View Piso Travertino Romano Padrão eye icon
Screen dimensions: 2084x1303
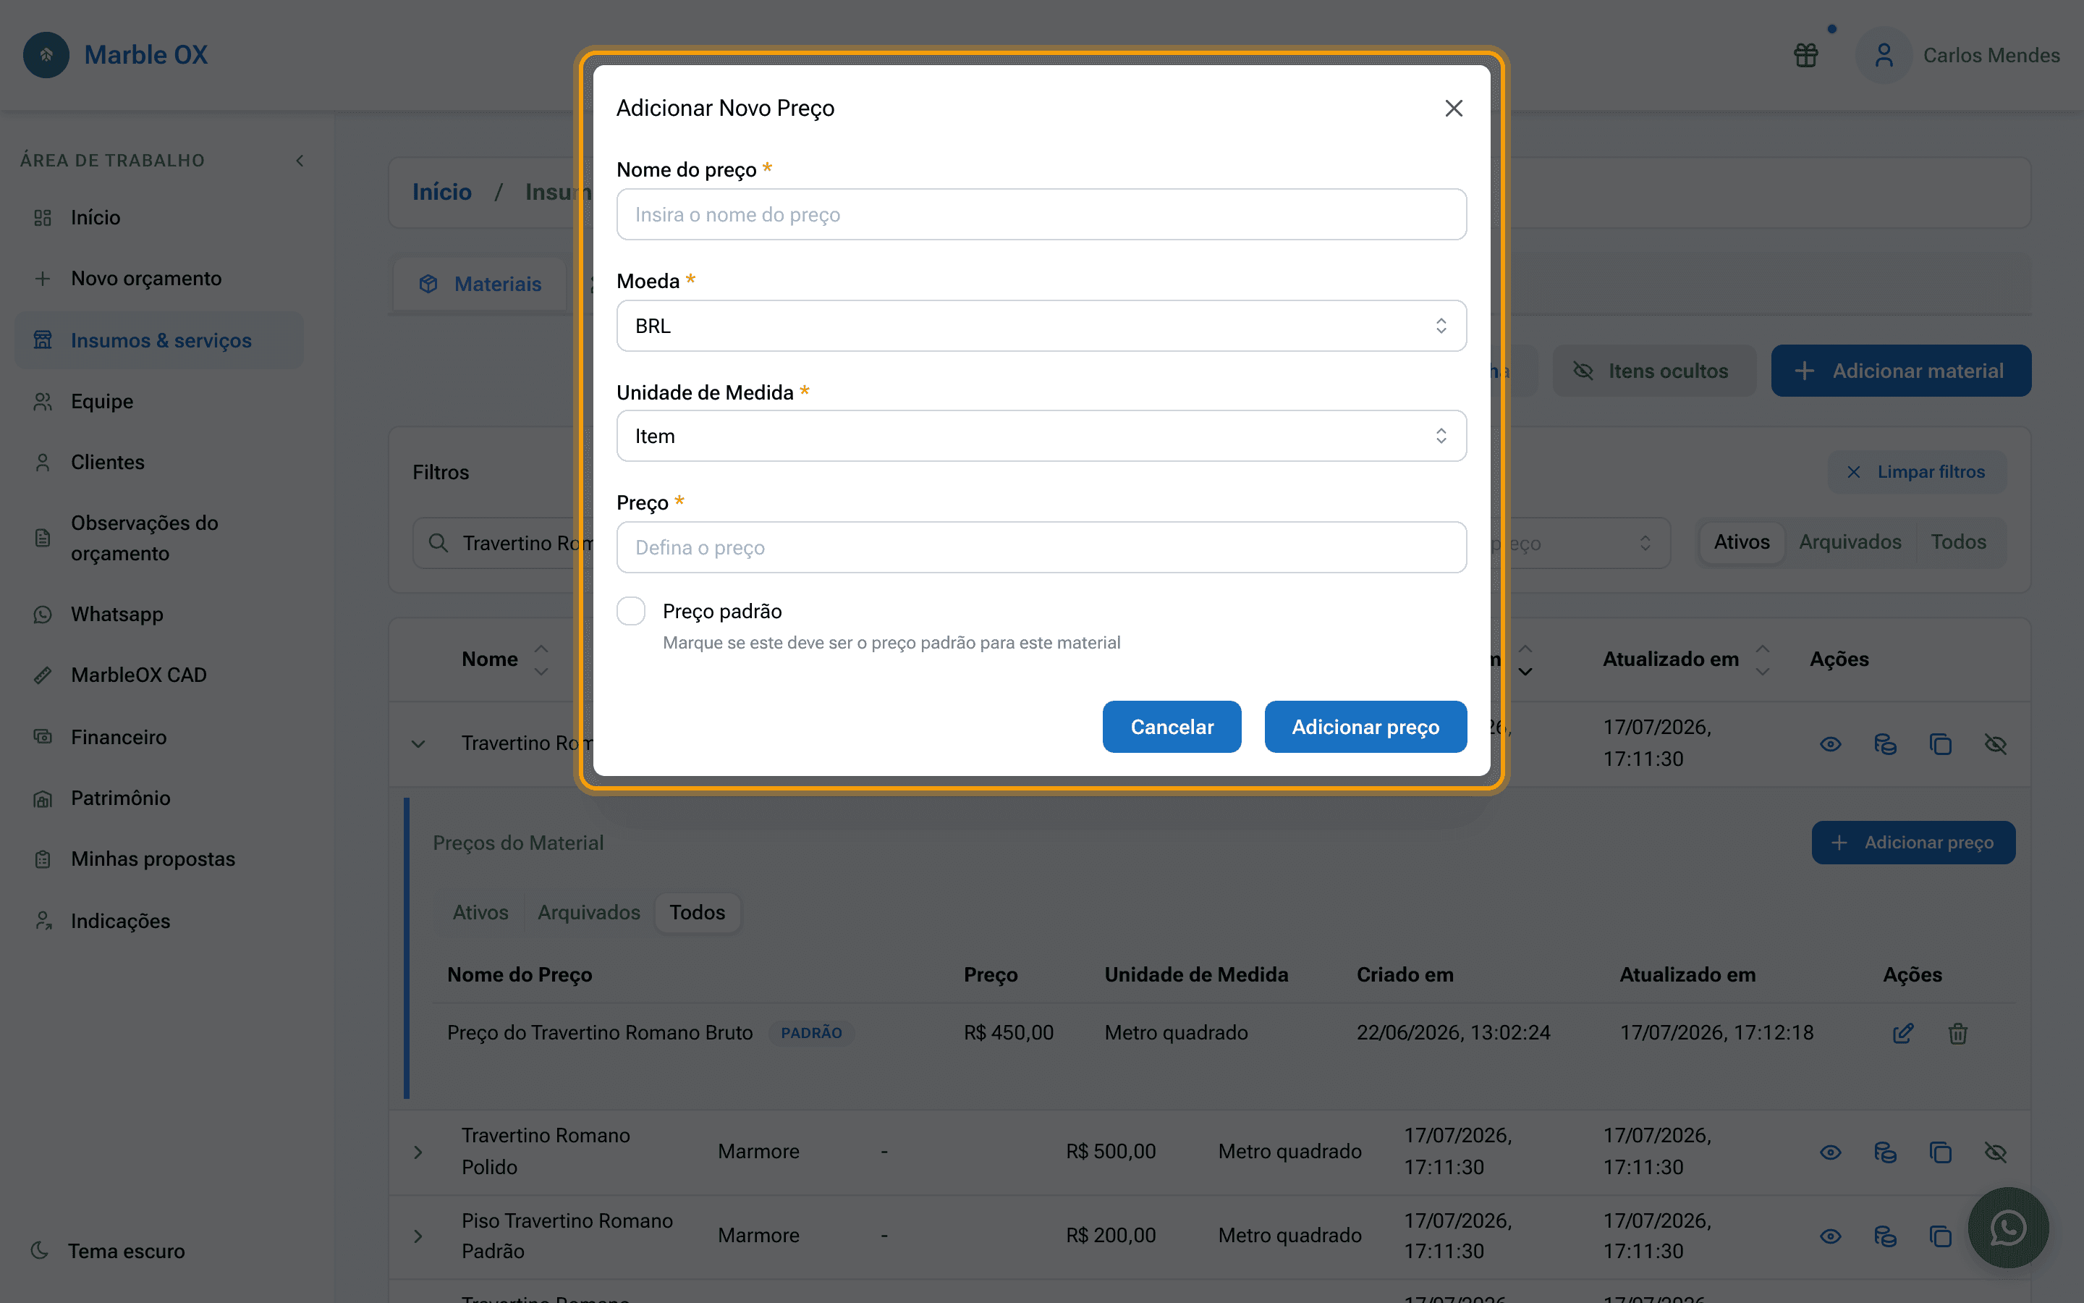[x=1831, y=1236]
